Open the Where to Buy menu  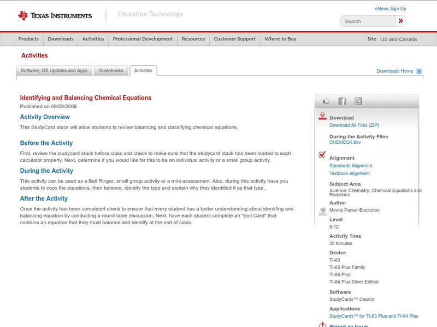click(x=280, y=39)
